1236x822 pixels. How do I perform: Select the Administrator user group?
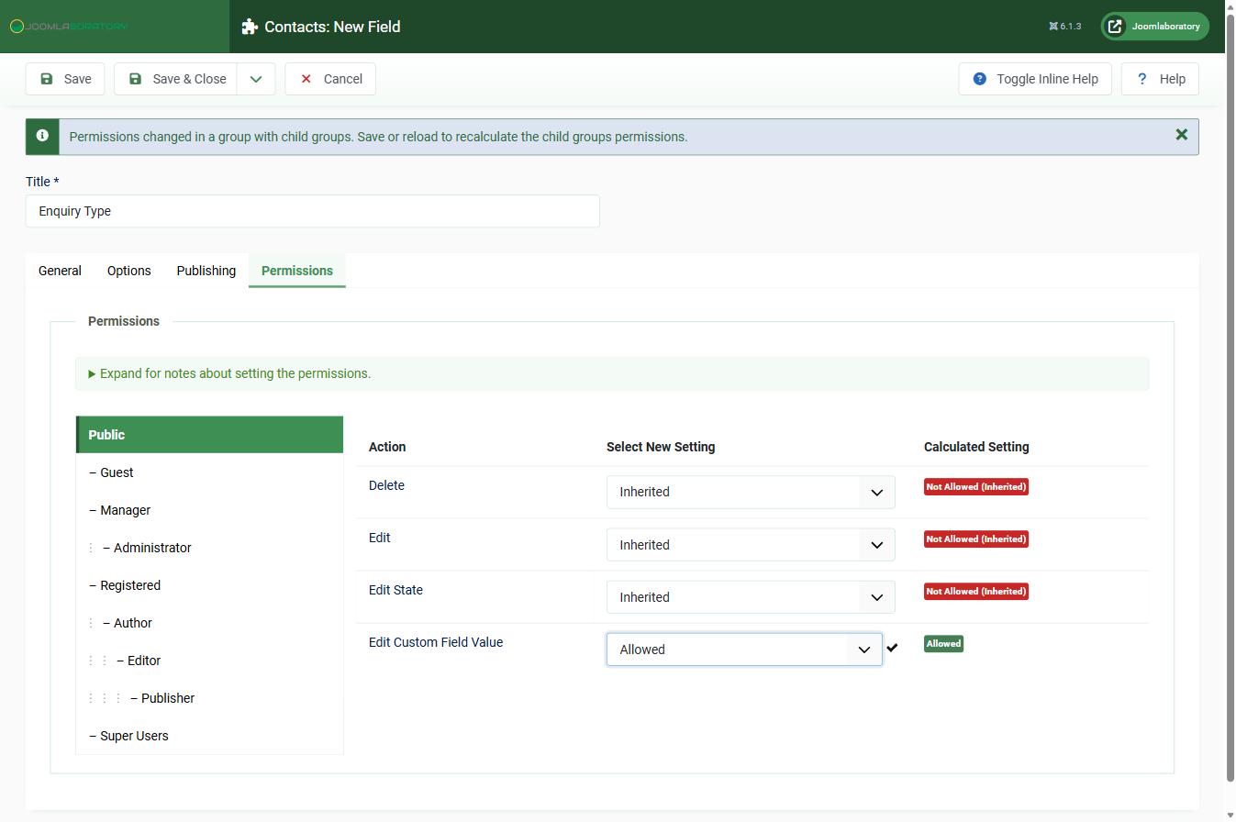tap(210, 548)
